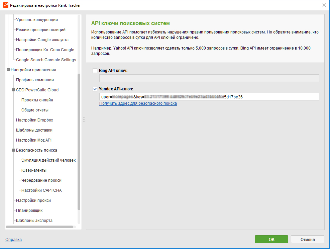Open Шаблоны экспорта settings
The width and height of the screenshot is (330, 249).
34,221
